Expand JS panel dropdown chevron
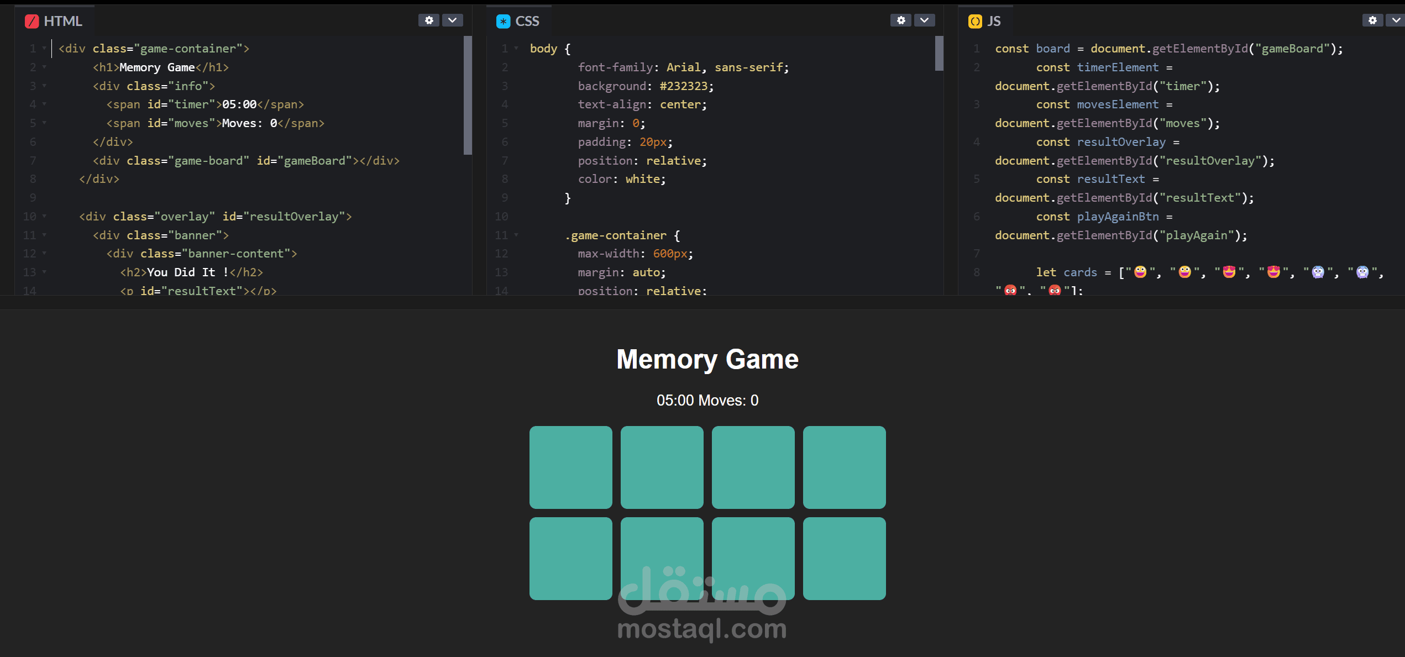1405x657 pixels. point(1396,20)
